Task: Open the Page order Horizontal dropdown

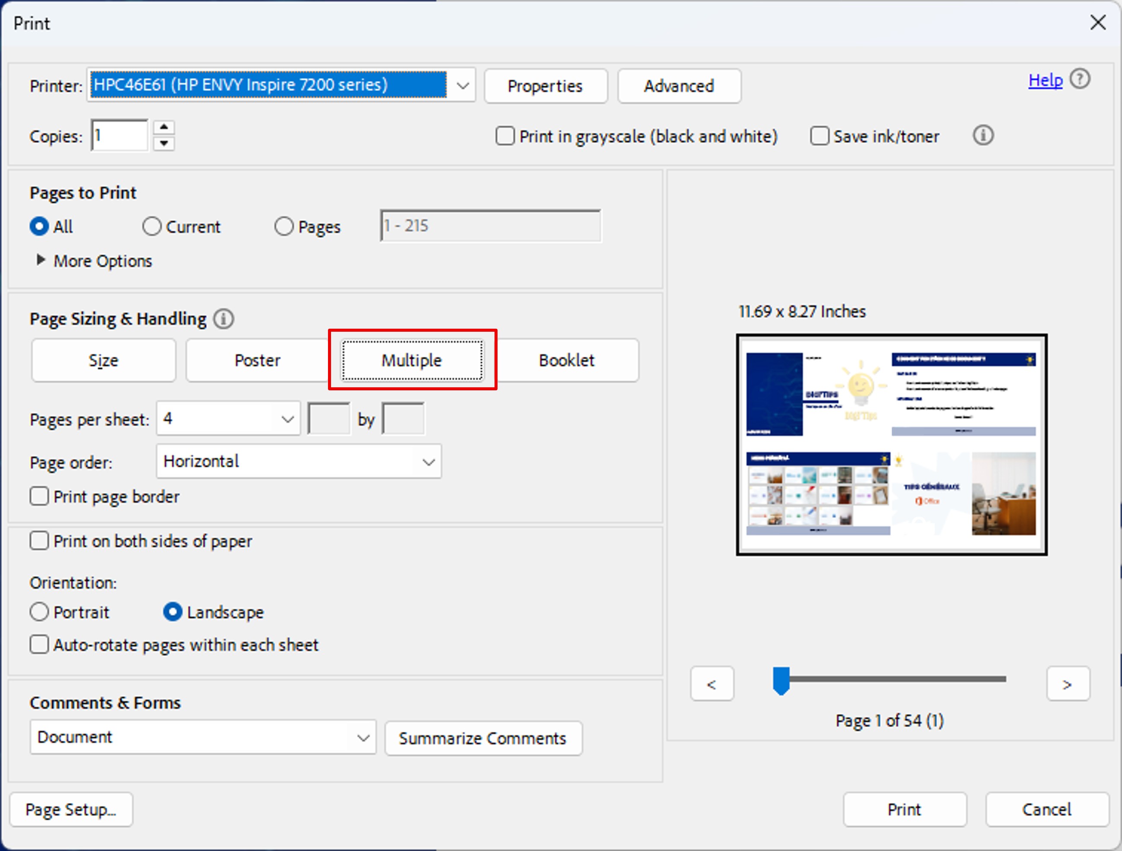Action: click(299, 461)
